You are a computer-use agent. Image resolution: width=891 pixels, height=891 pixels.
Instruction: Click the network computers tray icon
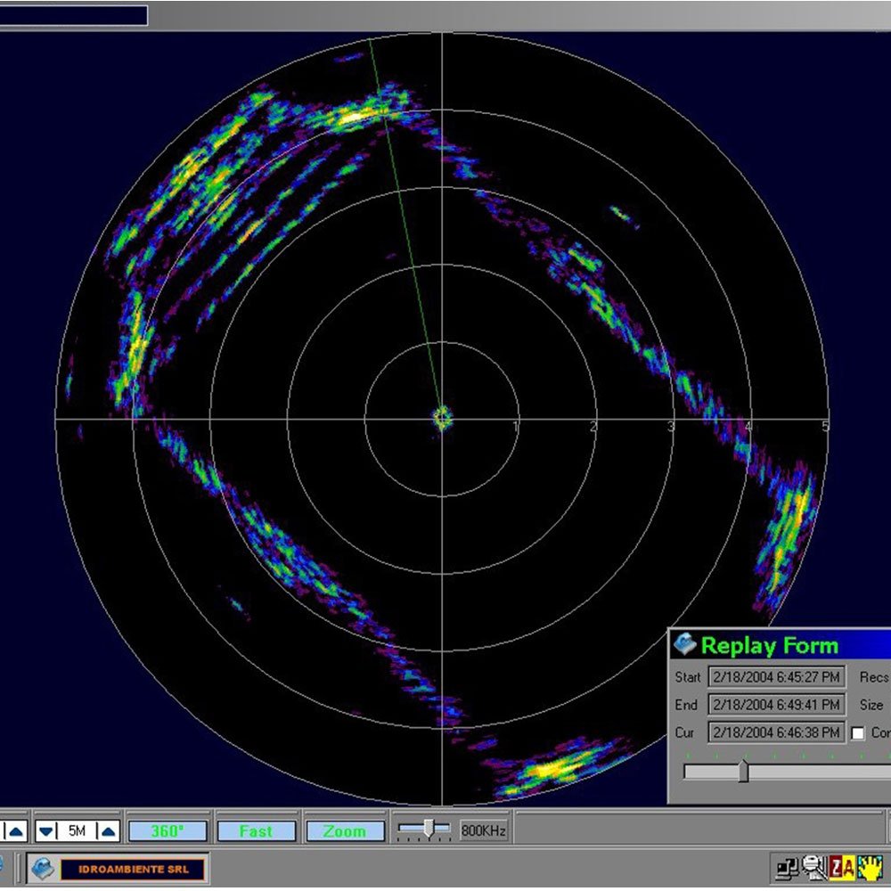click(788, 867)
